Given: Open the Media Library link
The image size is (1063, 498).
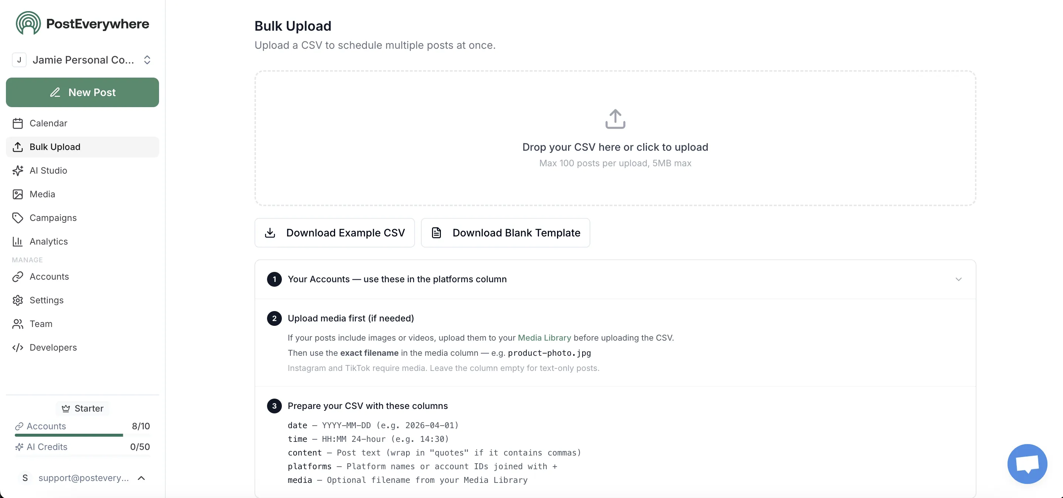Looking at the screenshot, I should click(544, 338).
